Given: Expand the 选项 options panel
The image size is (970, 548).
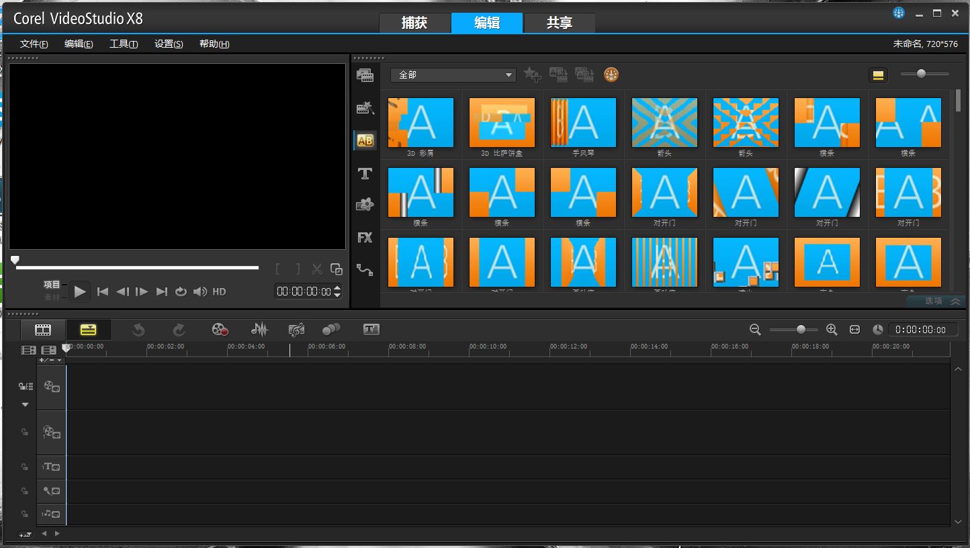Looking at the screenshot, I should pyautogui.click(x=935, y=301).
